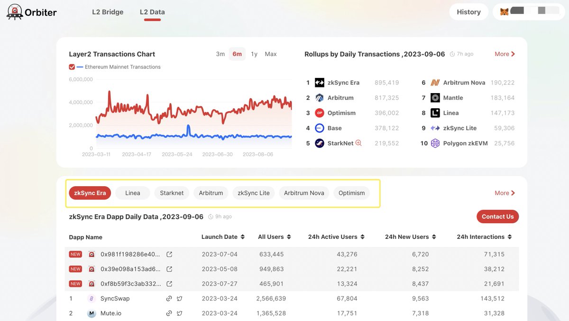Select the 6m chart range
Image resolution: width=569 pixels, height=321 pixels.
(x=237, y=54)
